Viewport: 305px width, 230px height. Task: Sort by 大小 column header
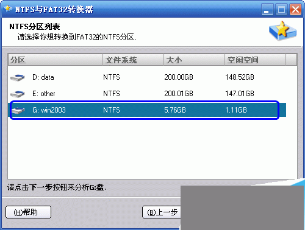click(x=194, y=60)
